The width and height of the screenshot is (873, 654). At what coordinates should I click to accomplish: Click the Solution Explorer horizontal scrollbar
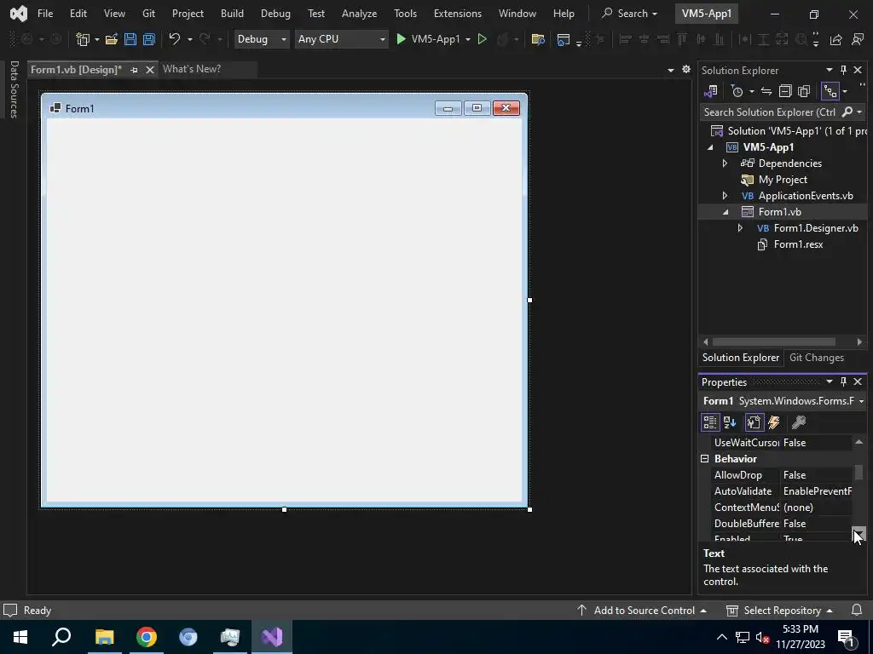point(773,341)
